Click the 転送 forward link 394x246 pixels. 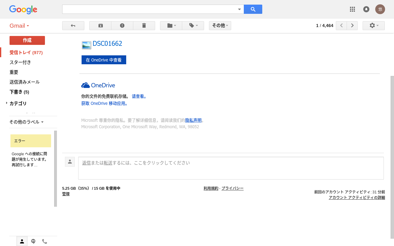point(108,163)
